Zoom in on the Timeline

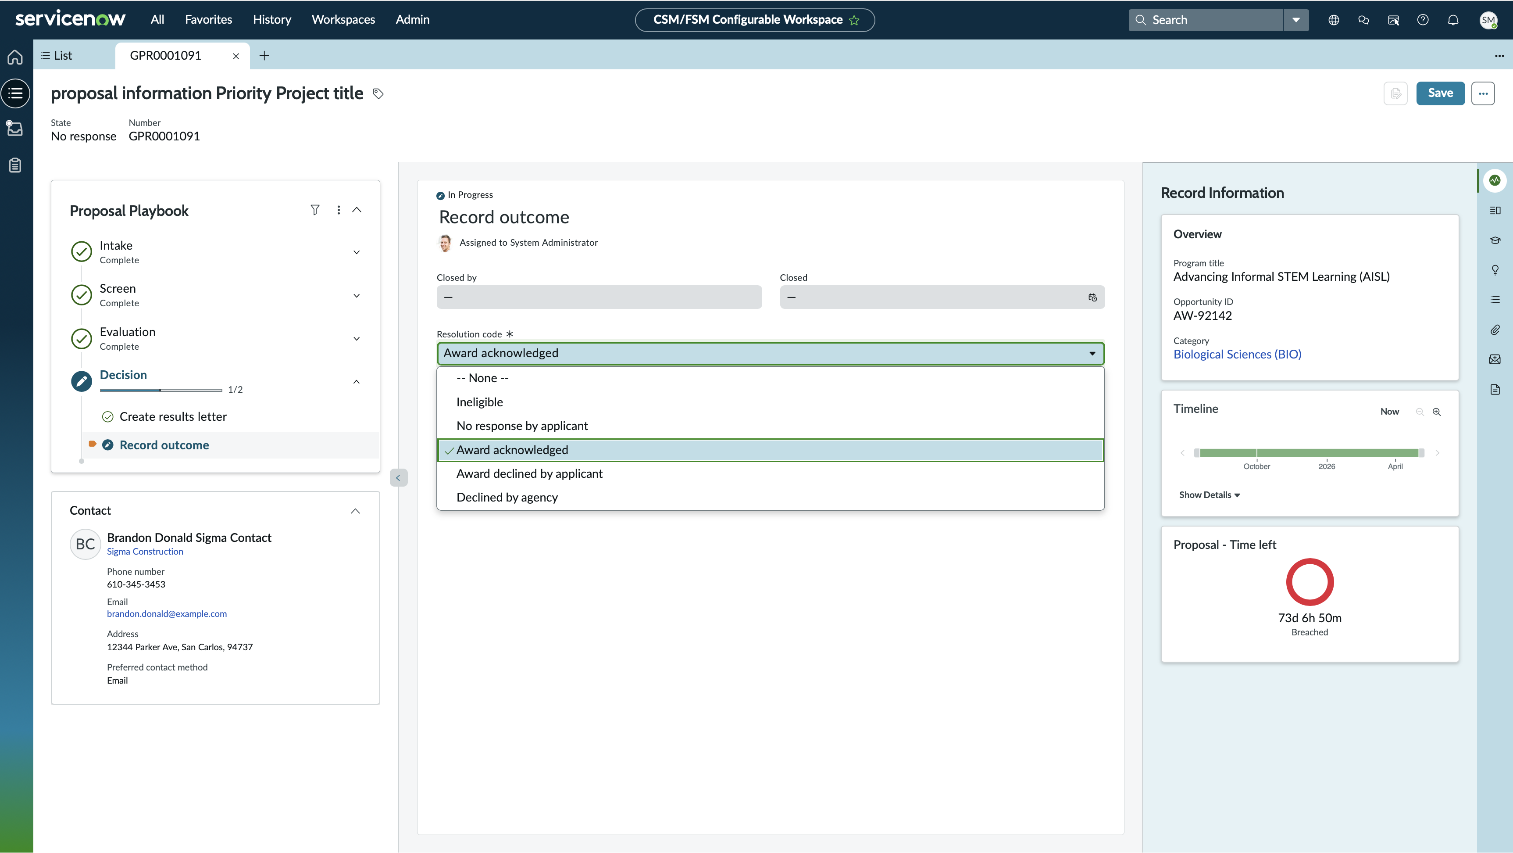pyautogui.click(x=1436, y=412)
